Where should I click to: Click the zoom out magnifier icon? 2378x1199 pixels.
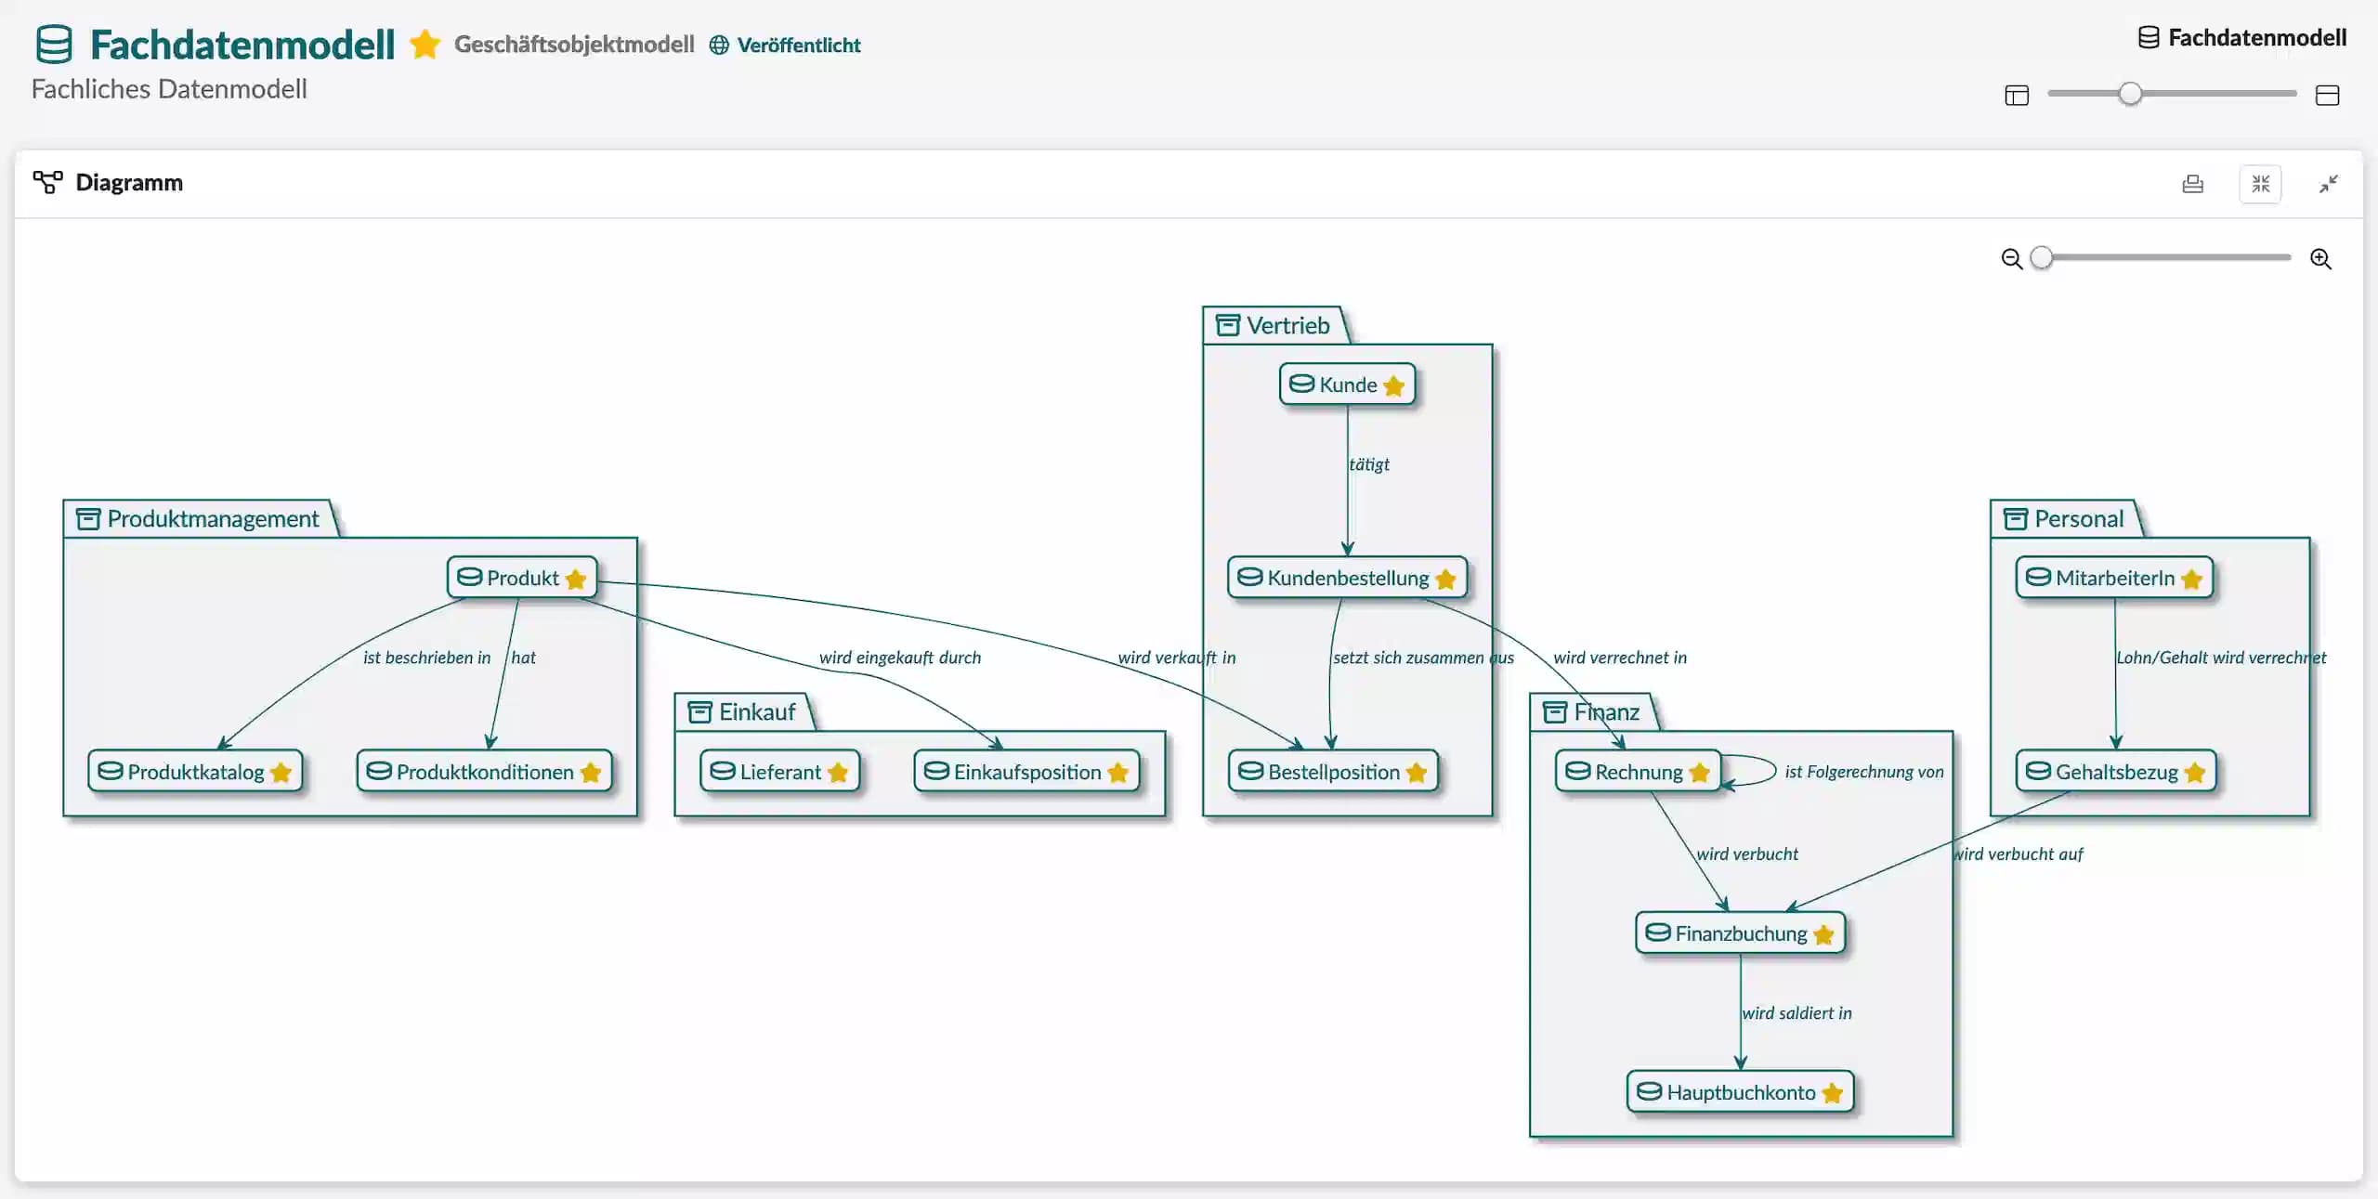pyautogui.click(x=2011, y=258)
